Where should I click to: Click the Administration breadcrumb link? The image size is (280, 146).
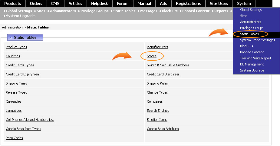click(x=12, y=27)
